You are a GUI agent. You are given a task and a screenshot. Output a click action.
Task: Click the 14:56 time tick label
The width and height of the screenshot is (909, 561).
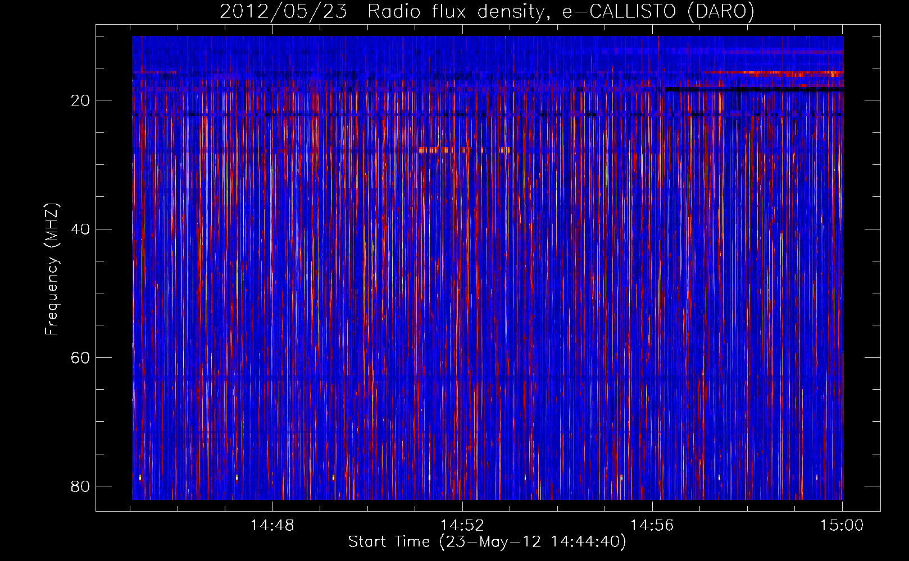[x=652, y=526]
